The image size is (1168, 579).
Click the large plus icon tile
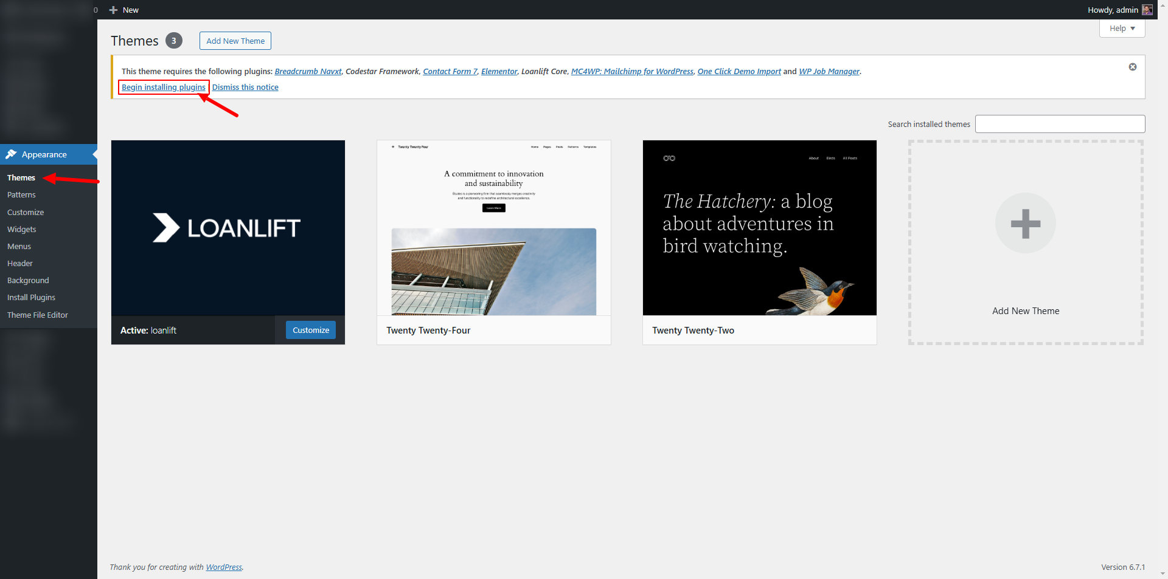click(1025, 224)
